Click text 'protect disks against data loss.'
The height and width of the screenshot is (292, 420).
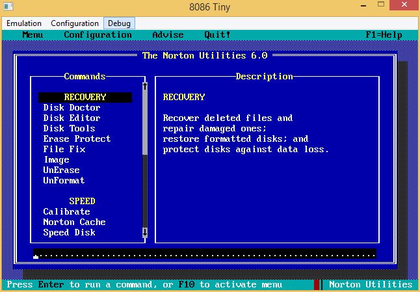pos(246,150)
